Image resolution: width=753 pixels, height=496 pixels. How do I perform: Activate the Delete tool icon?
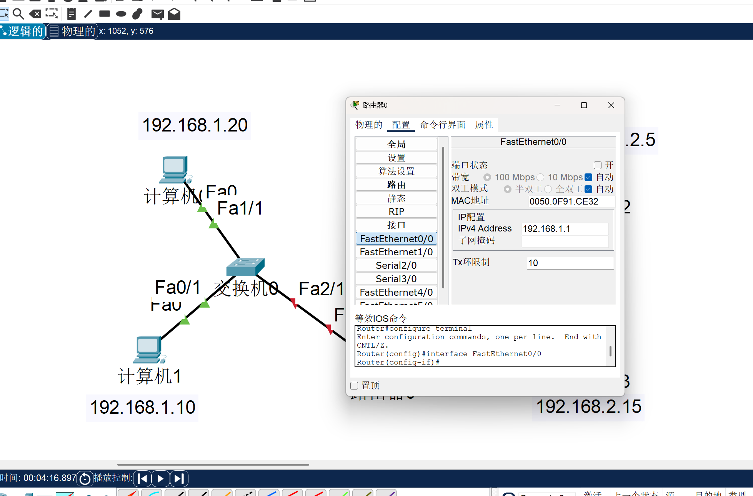click(x=35, y=14)
